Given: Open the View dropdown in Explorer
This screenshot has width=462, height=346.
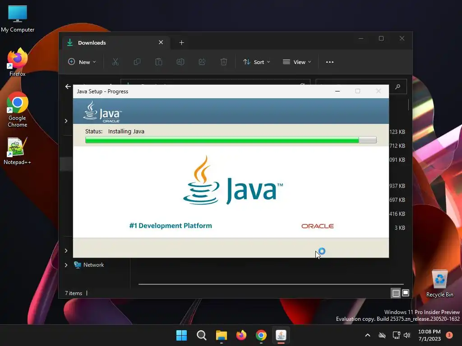Looking at the screenshot, I should pos(297,62).
